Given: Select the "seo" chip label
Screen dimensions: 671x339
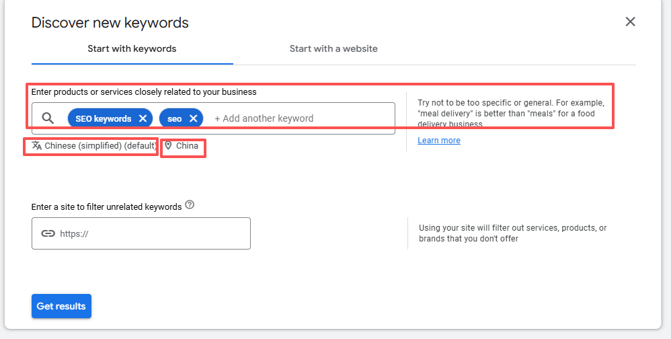Looking at the screenshot, I should 175,118.
